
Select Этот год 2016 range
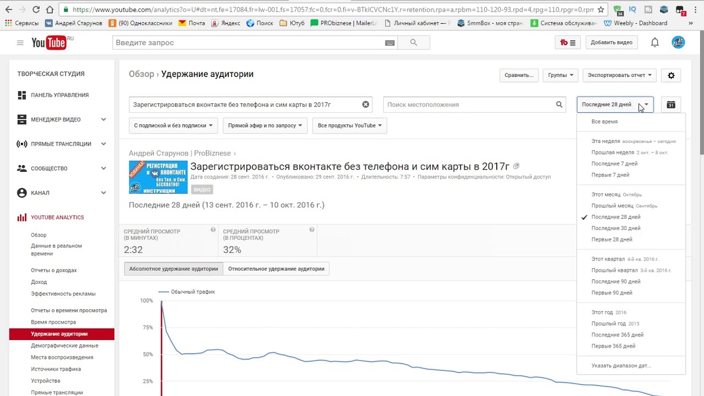coord(631,312)
